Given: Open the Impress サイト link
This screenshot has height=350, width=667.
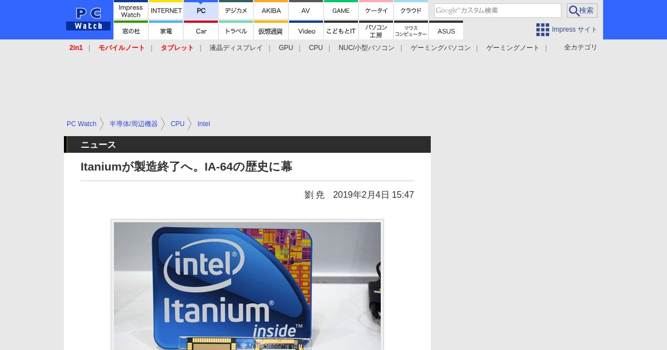Looking at the screenshot, I should tap(575, 29).
